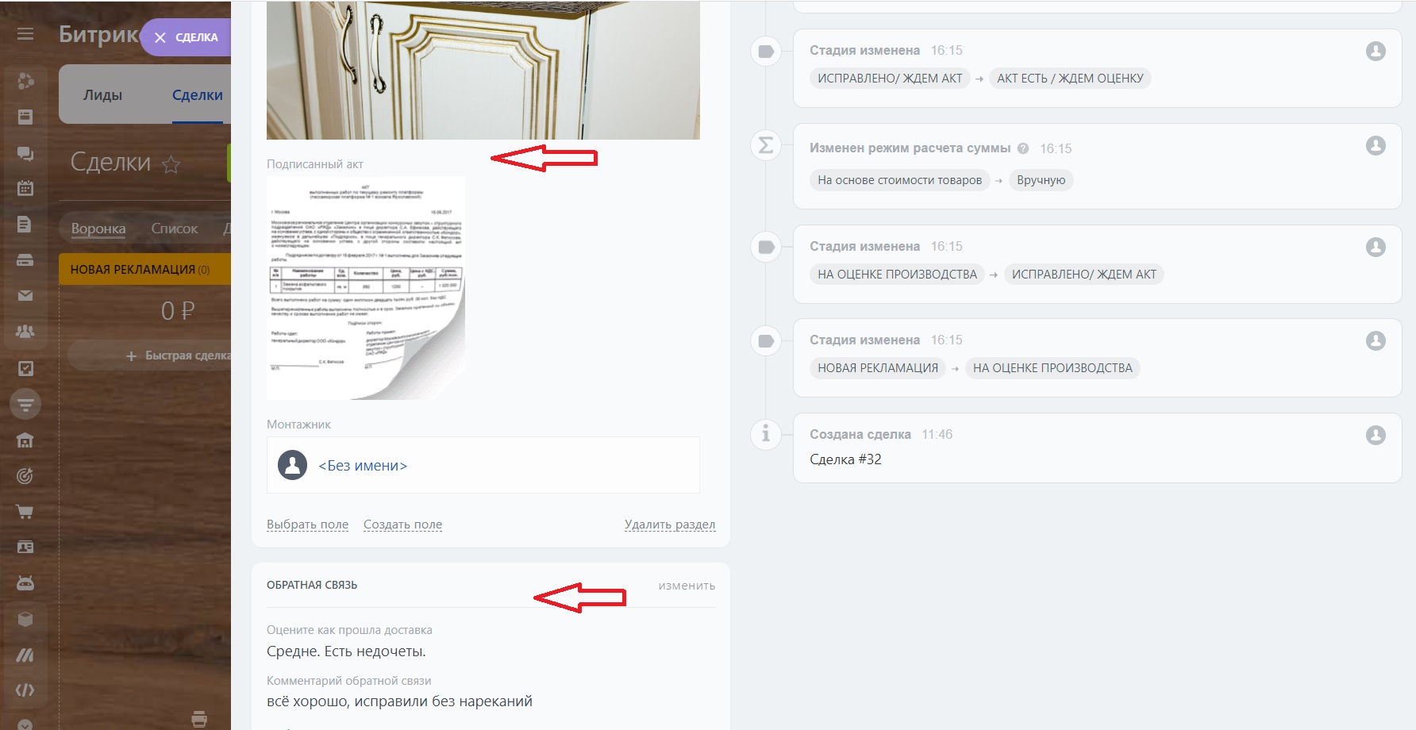Click the НА ОЦЕНКЕ ПРОИЗВОДСТВА destination stage chip
This screenshot has width=1416, height=730.
pos(1052,368)
